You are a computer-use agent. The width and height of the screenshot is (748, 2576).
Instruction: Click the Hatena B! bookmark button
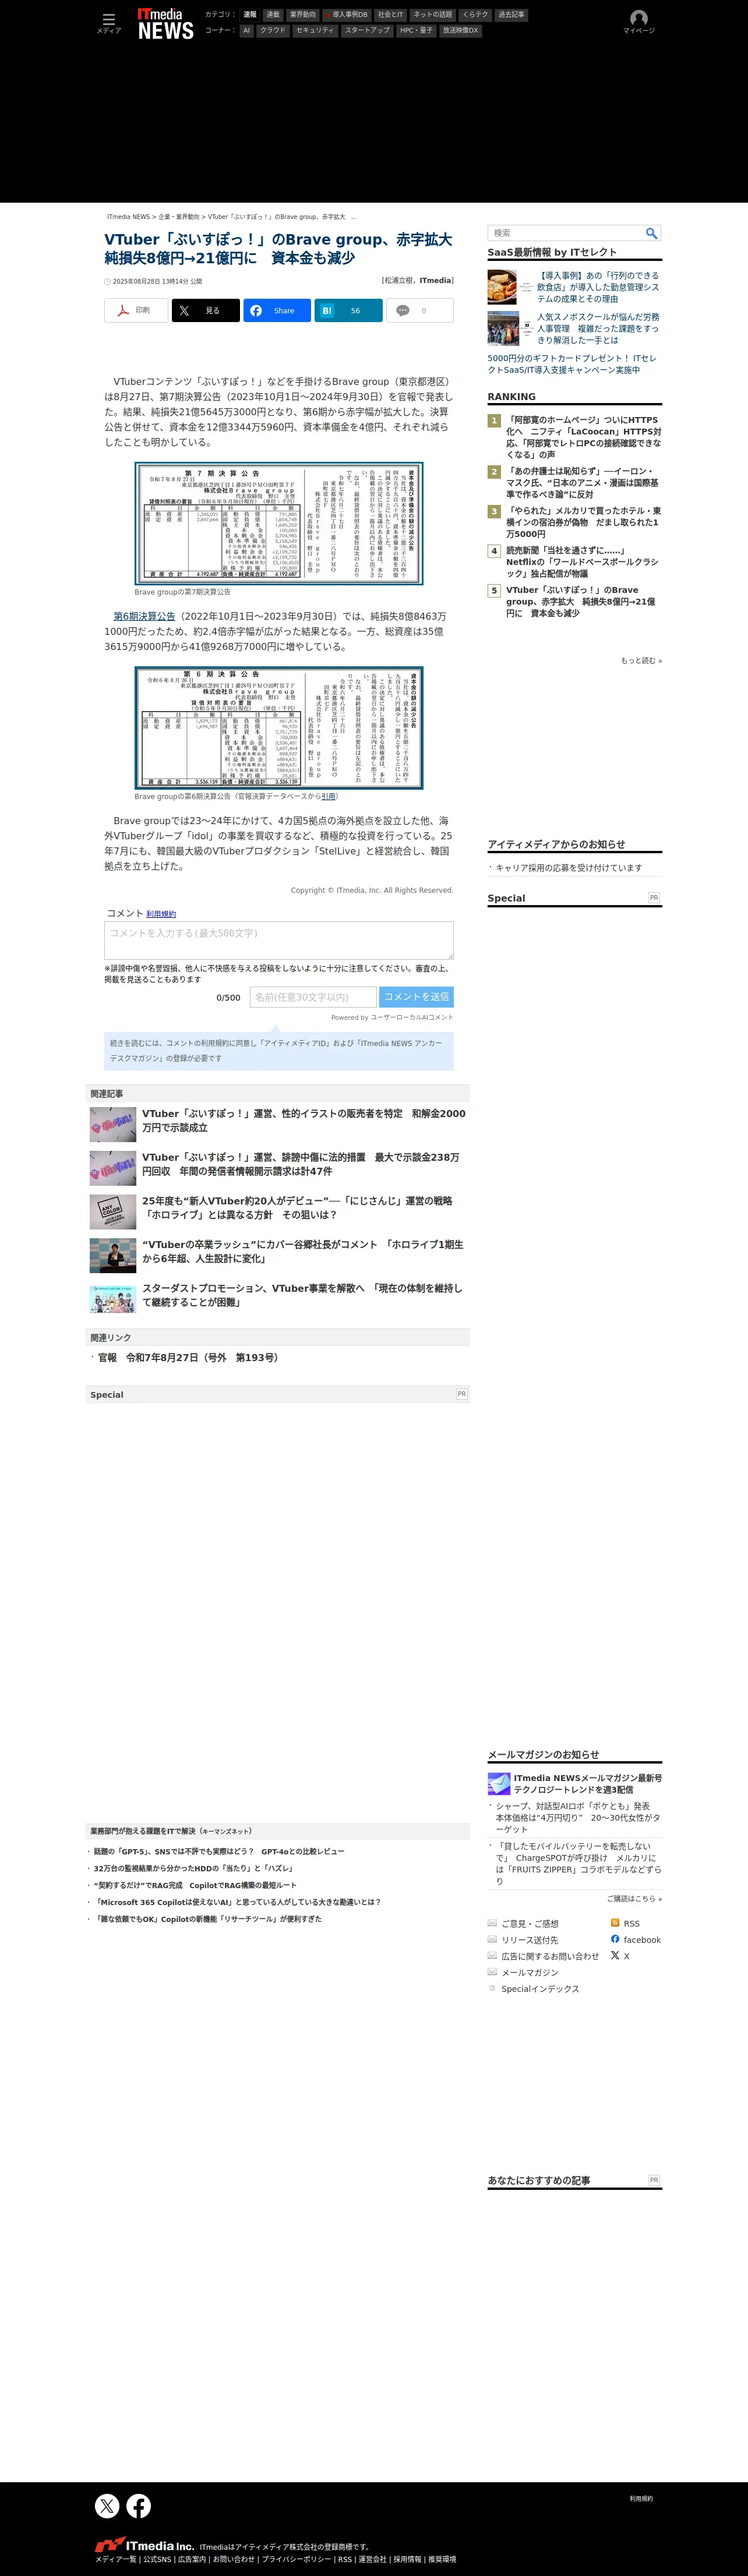coord(349,311)
